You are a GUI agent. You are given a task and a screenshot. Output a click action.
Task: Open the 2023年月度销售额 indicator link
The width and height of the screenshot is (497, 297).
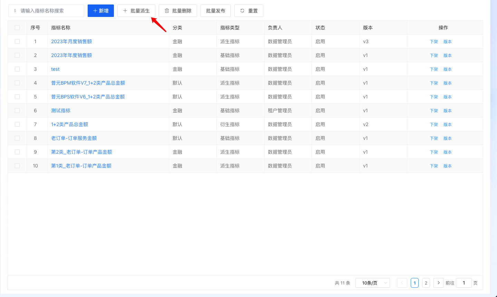[x=71, y=41]
